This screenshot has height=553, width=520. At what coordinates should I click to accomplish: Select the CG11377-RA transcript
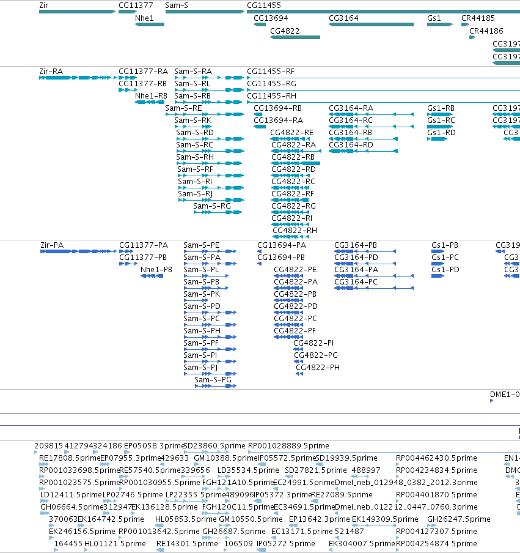coord(128,78)
